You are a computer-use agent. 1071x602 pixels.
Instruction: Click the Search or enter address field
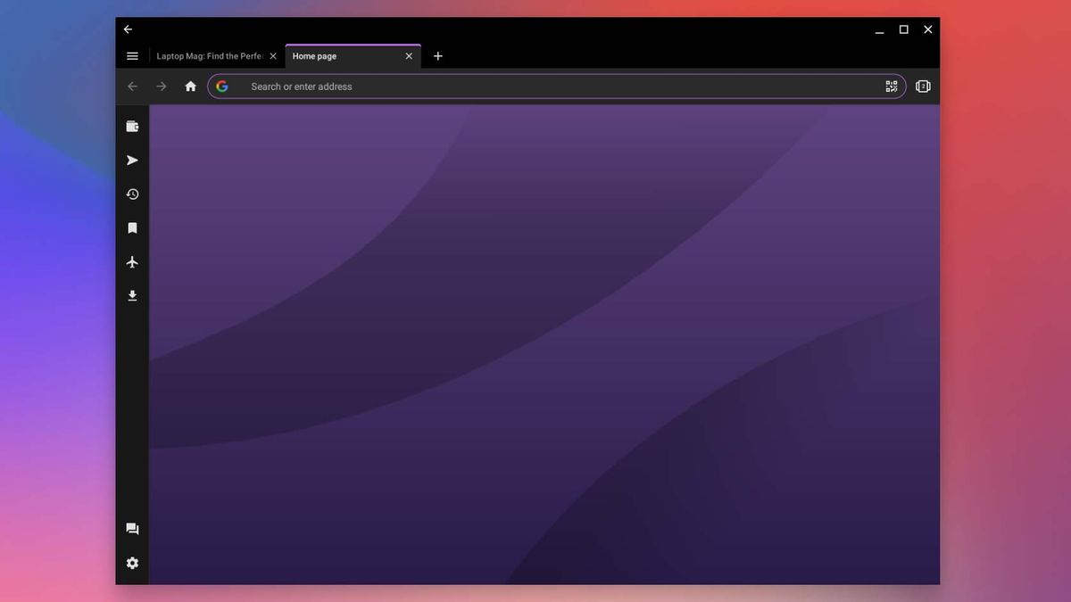[446, 86]
